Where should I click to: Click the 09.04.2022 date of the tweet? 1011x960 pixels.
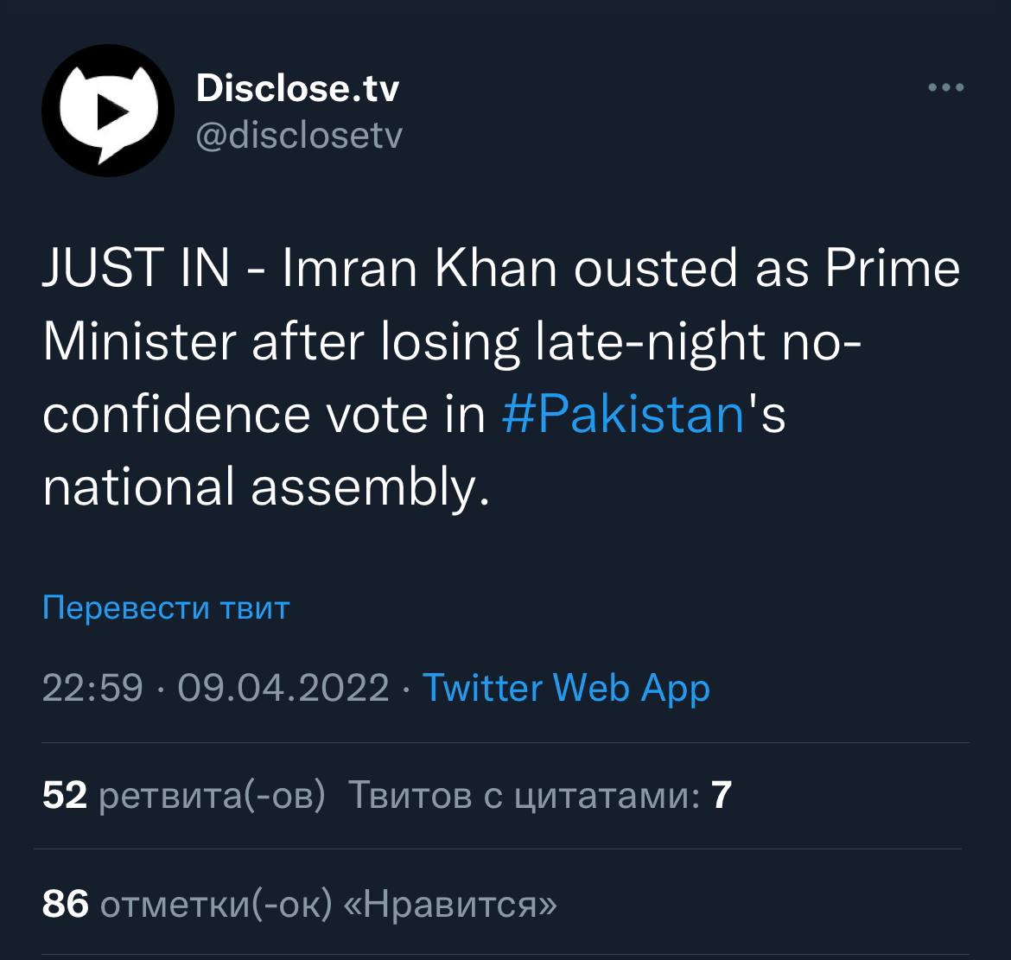(283, 688)
